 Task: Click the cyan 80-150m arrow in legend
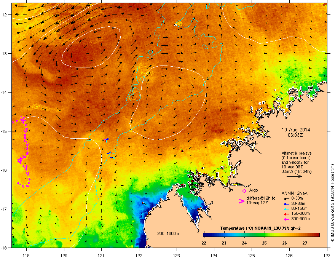click(287, 209)
